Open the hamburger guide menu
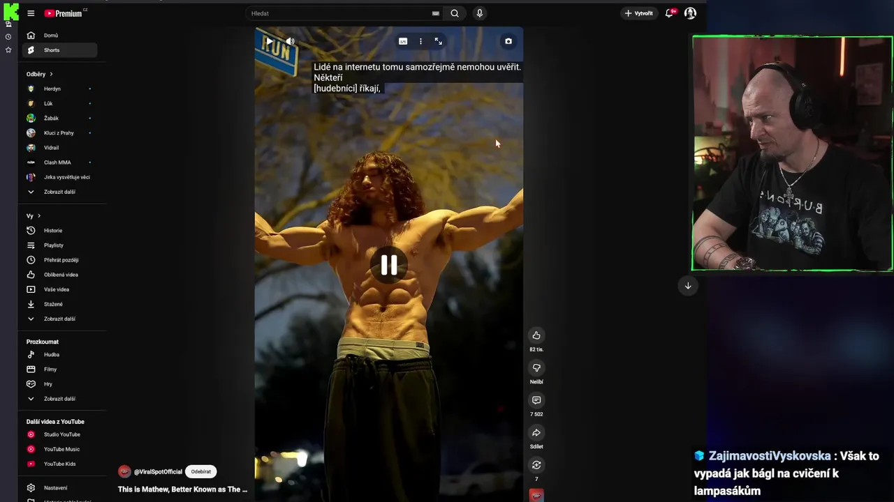 click(x=31, y=13)
